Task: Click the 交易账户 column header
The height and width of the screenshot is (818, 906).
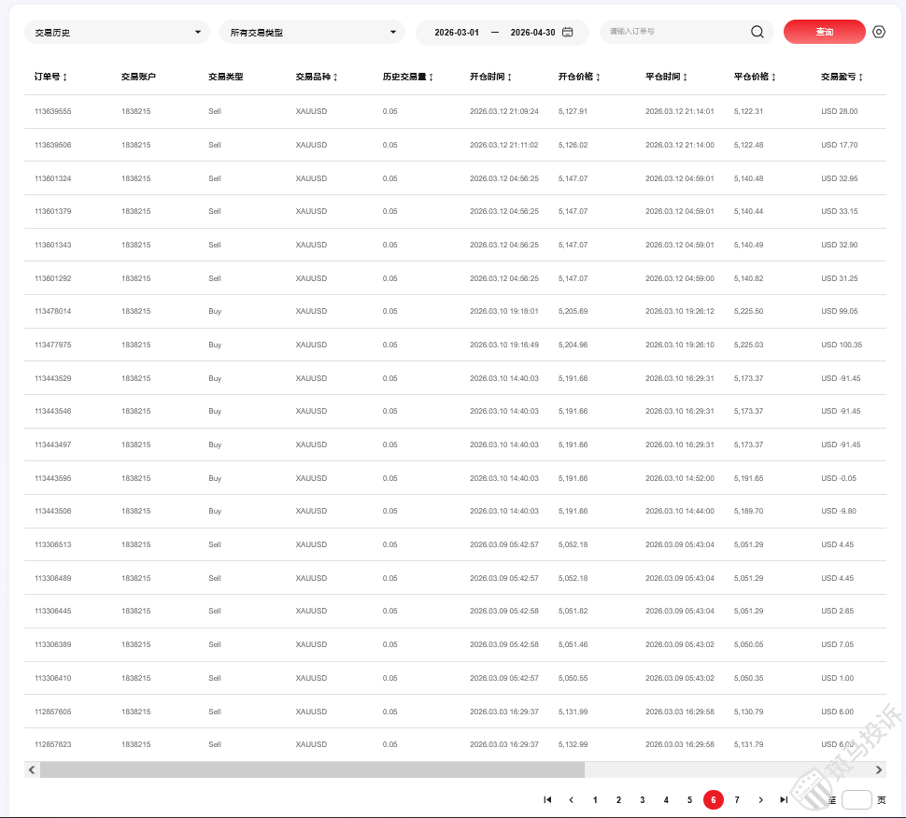Action: [x=138, y=77]
